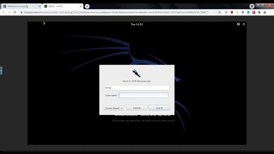This screenshot has width=274, height=154.
Task: Open a new browser tab
Action: [87, 6]
